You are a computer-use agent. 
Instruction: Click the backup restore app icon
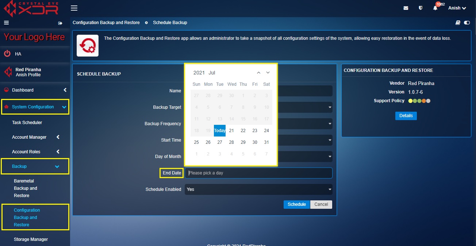[88, 46]
